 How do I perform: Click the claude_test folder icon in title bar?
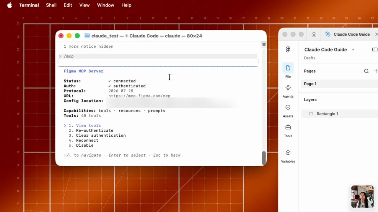(87, 36)
